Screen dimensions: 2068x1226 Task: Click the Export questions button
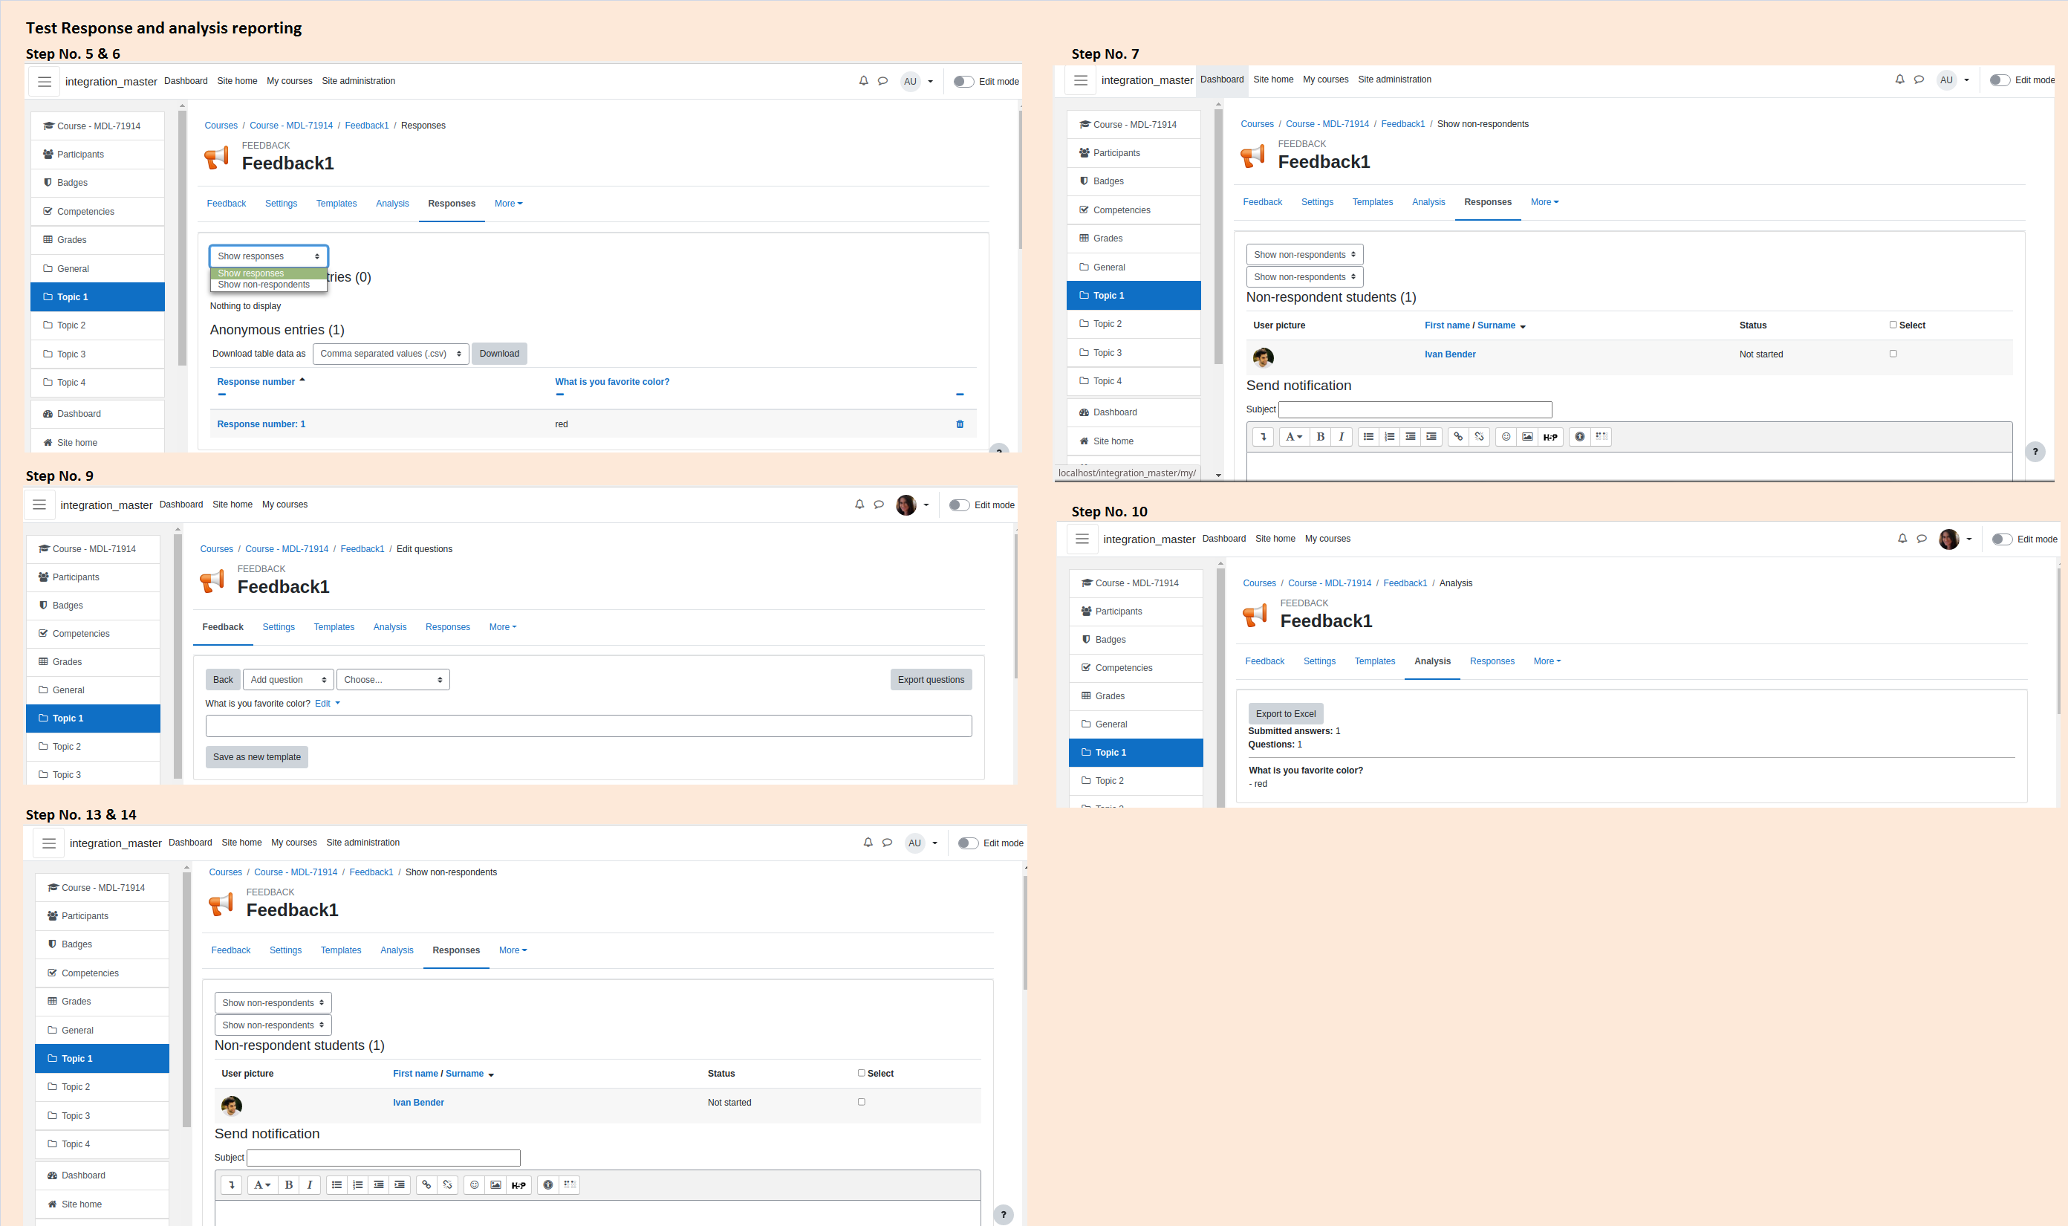pos(931,680)
